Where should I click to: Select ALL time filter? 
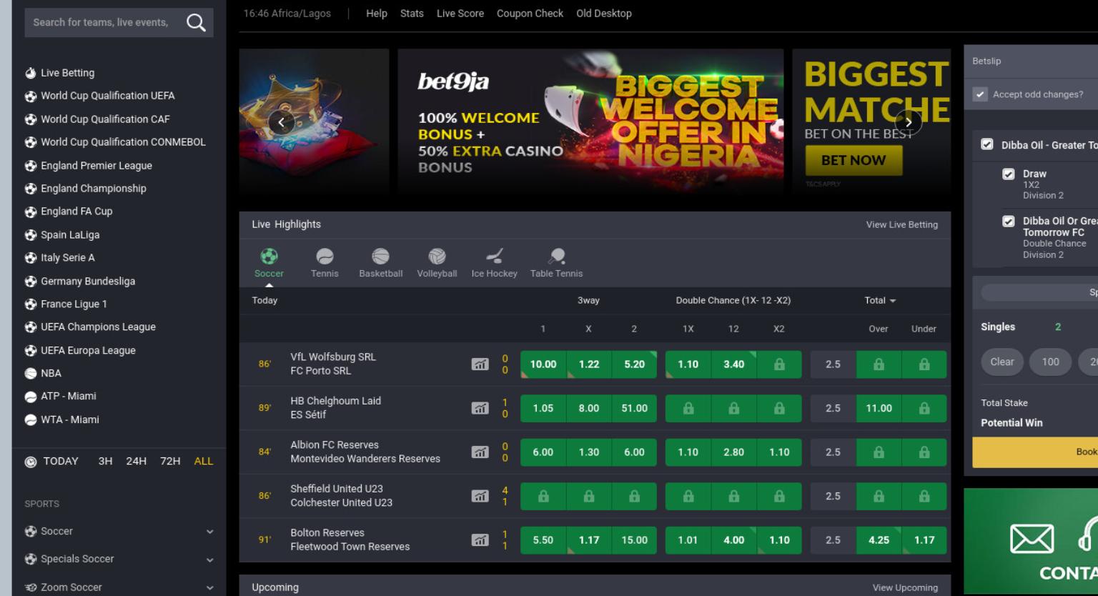(204, 462)
